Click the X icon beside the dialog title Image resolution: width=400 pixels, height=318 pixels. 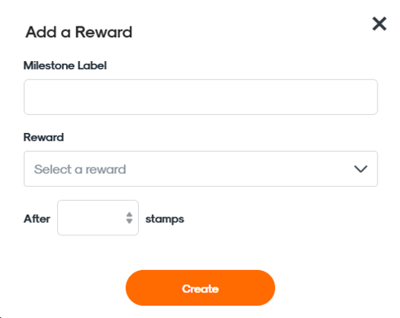click(379, 24)
